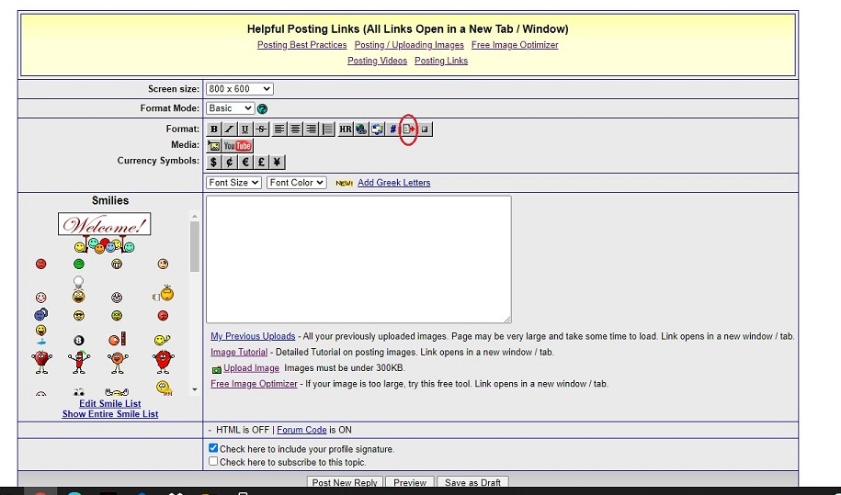
Task: Open Format Mode Basic dropdown
Action: point(230,108)
